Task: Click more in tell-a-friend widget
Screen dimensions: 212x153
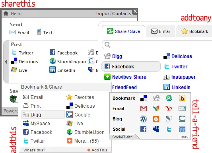Action: point(184,137)
